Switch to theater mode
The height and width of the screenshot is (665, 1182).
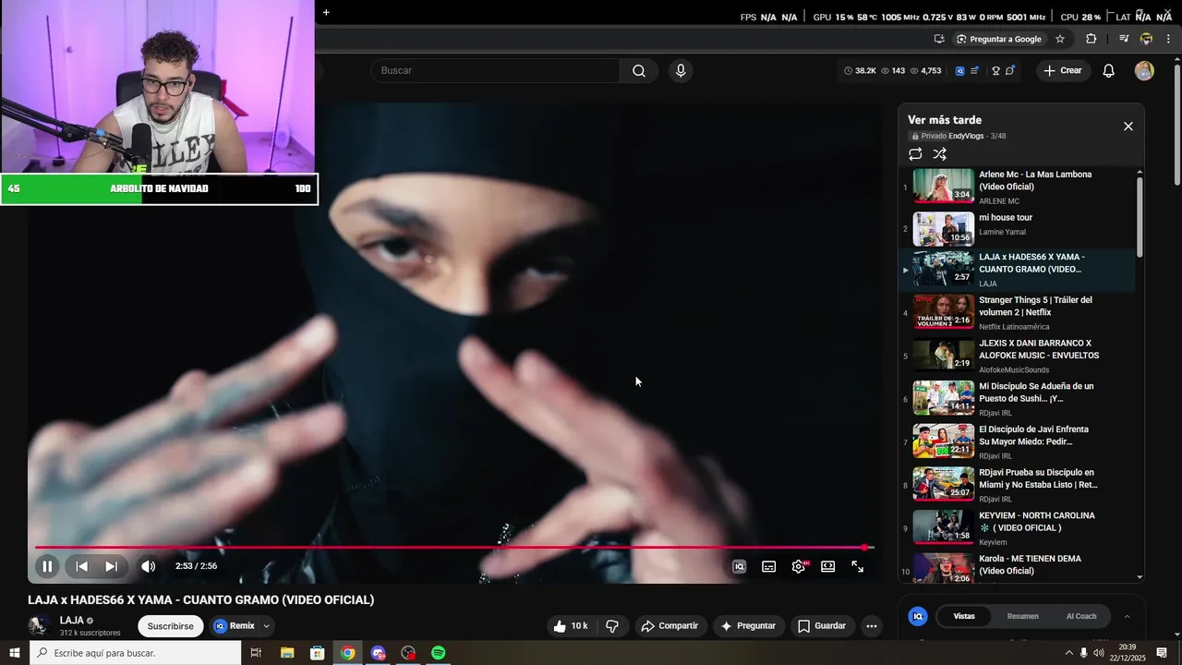pyautogui.click(x=828, y=567)
